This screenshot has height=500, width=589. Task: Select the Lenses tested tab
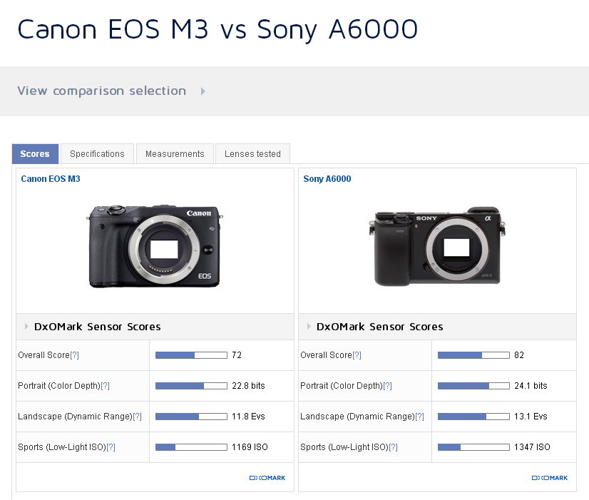click(252, 154)
